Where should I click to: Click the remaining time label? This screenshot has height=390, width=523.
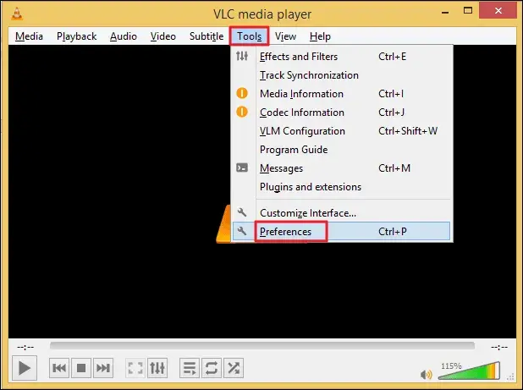[499, 347]
